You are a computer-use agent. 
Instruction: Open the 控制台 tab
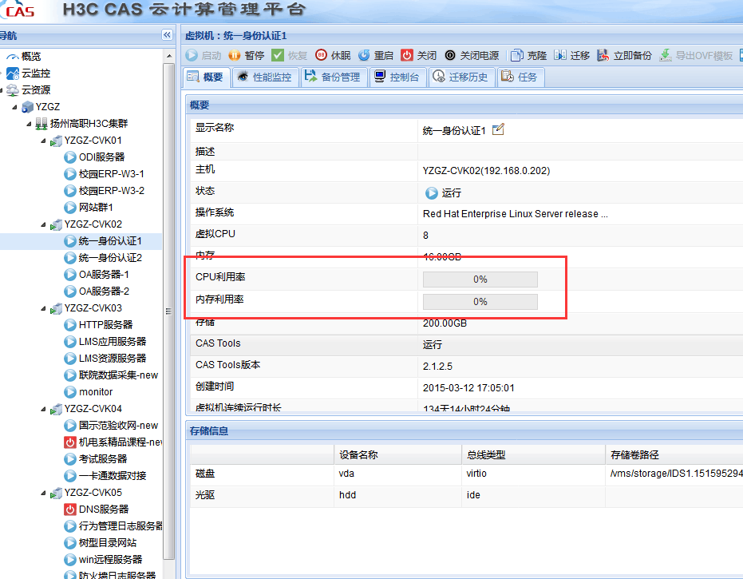point(397,77)
